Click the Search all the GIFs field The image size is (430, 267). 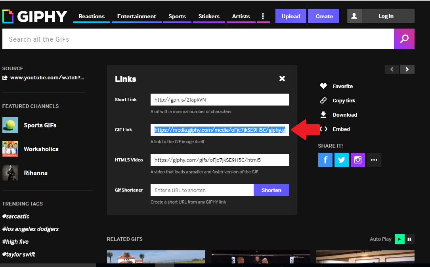[198, 39]
